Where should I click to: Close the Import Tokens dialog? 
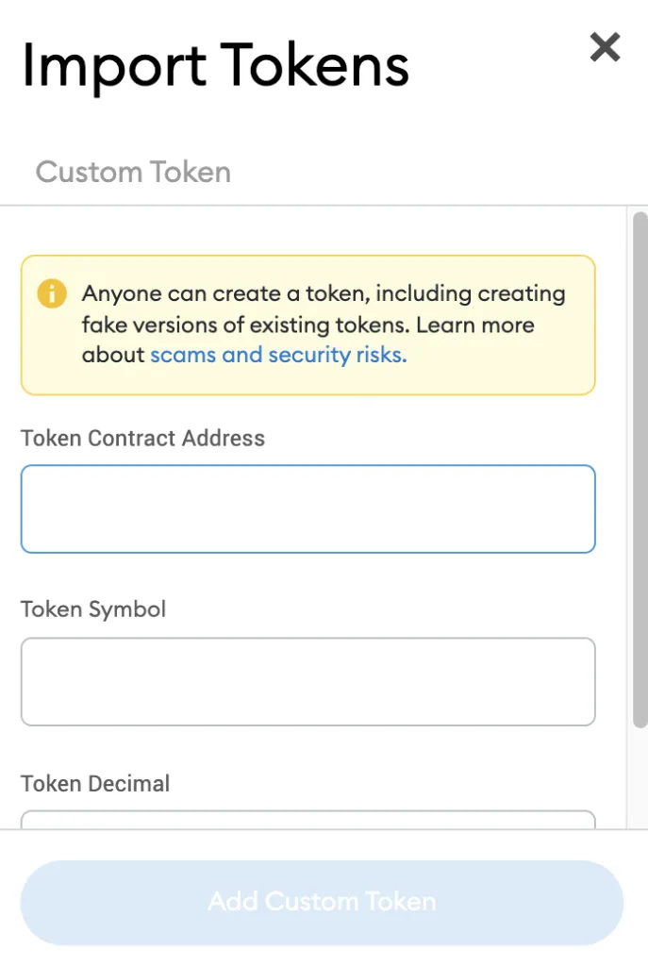click(x=605, y=47)
